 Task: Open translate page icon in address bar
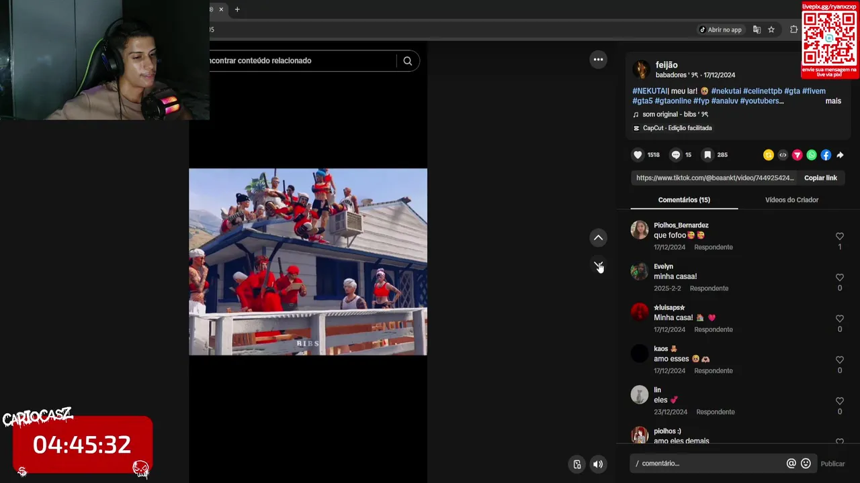click(x=757, y=30)
